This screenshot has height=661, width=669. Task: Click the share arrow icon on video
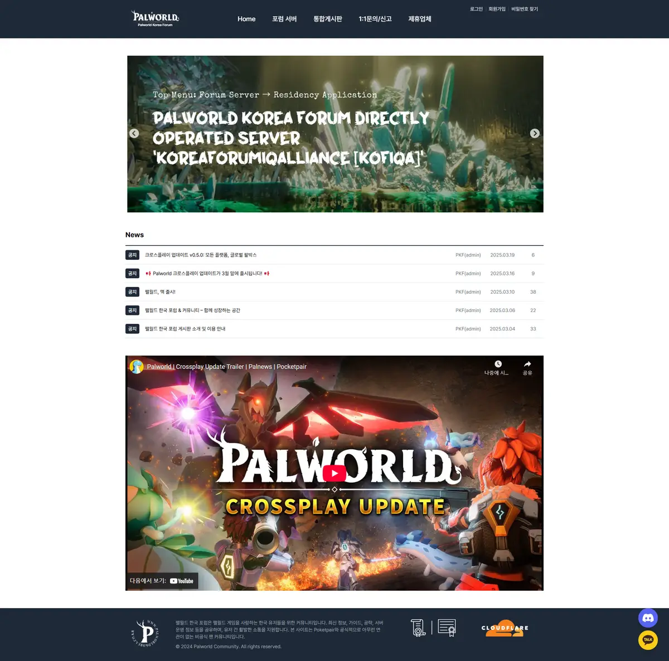click(527, 364)
